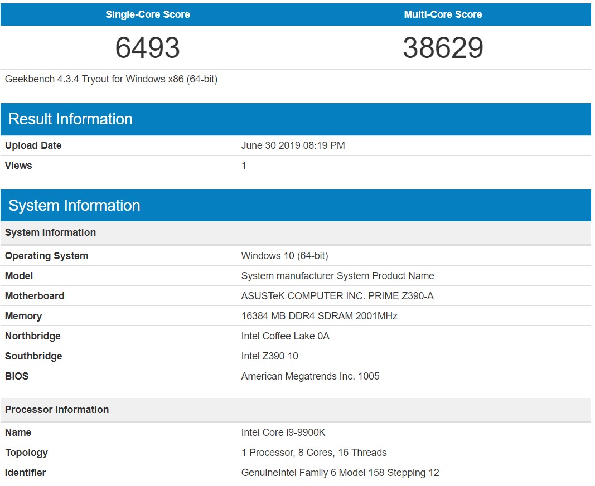Select GenuineIntel Family 6 Model 158 Stepping 12
The image size is (595, 486).
coord(340,473)
